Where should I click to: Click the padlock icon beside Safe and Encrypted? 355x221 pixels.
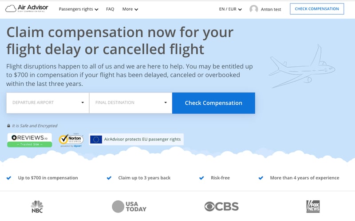click(x=8, y=126)
